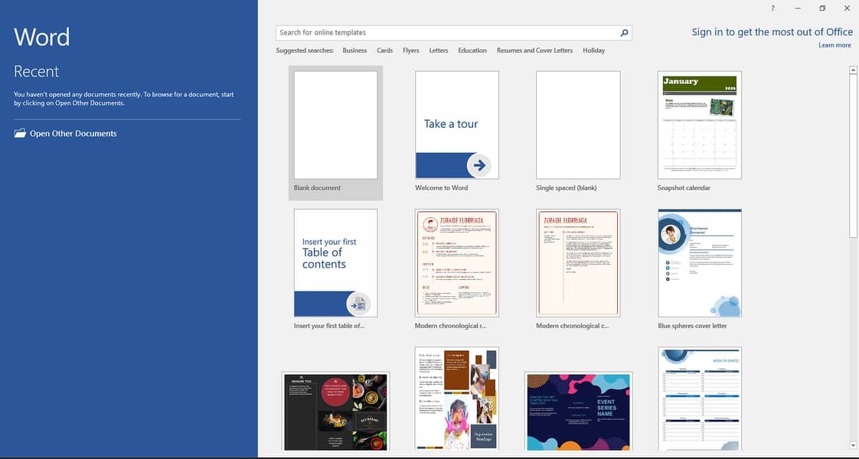Open the education brochure with children photos
Viewport: 859px width, 459px height.
pyautogui.click(x=457, y=399)
